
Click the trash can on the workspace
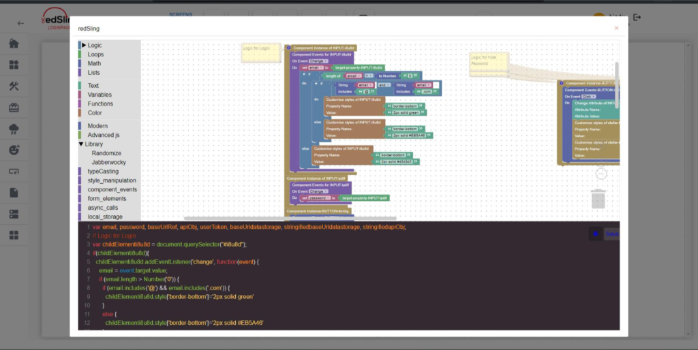click(598, 199)
